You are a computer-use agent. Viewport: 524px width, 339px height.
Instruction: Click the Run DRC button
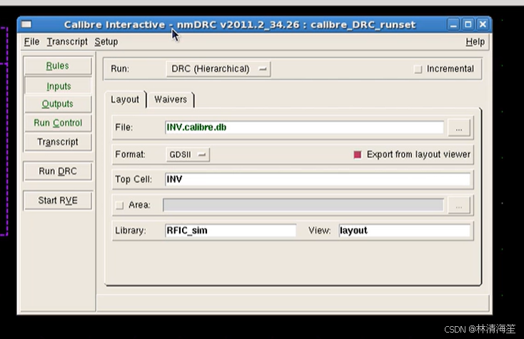click(58, 172)
